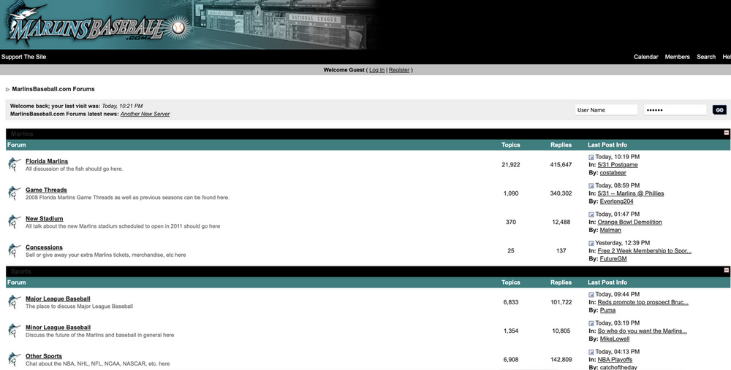
Task: Open the Game Threads forum
Action: pyautogui.click(x=46, y=190)
